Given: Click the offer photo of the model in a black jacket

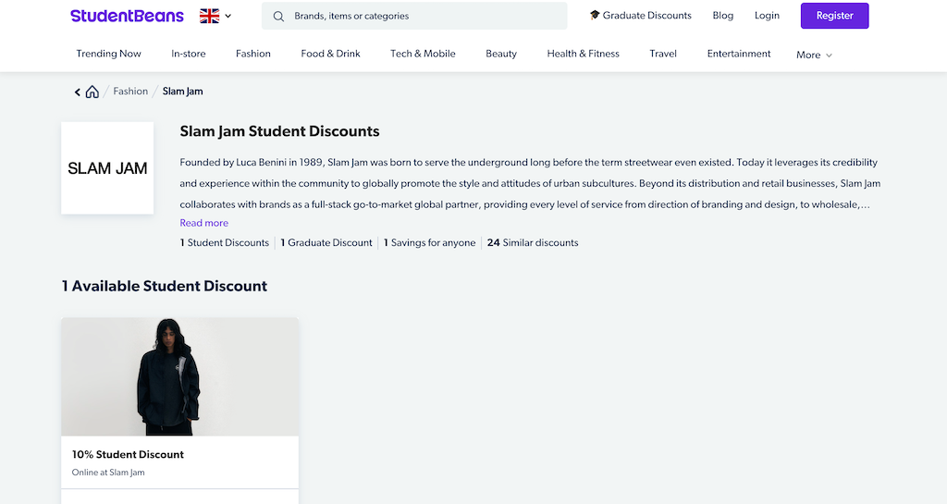Looking at the screenshot, I should point(180,376).
